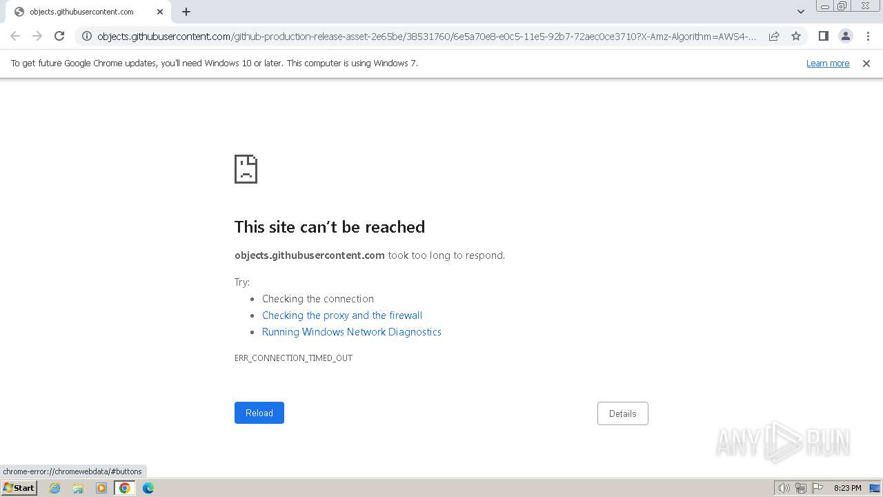Click the sad page error icon
Screen dimensions: 883x497
(246, 169)
